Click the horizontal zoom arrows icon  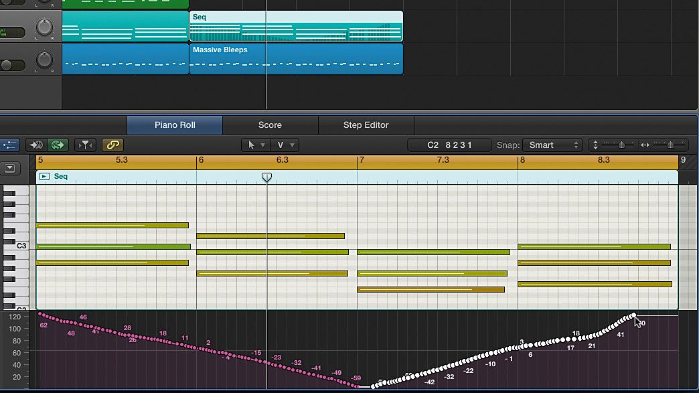coord(645,145)
